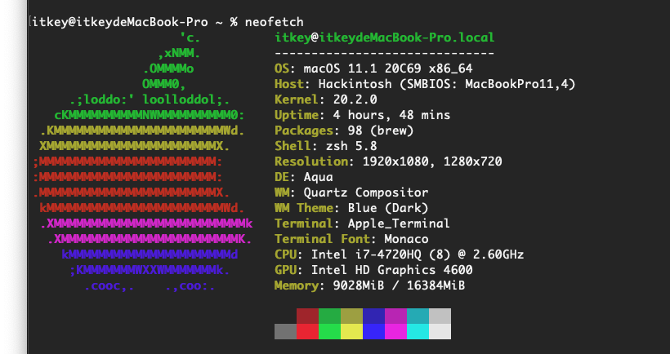Click the Uptime line 4 hours, 48 mins

(x=362, y=115)
